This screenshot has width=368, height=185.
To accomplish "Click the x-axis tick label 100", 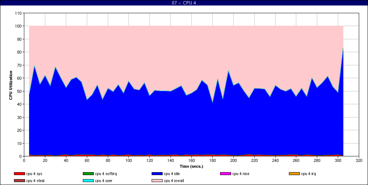I will point(128,161).
